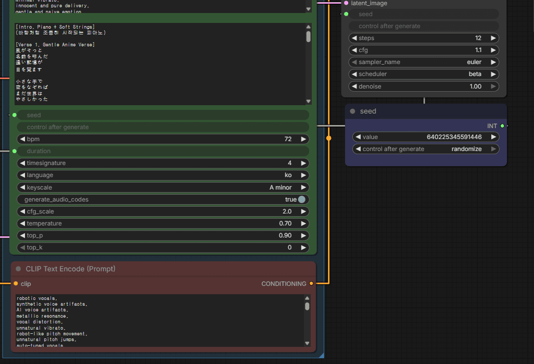The height and width of the screenshot is (364, 534).
Task: Change the language ko selector
Action: pos(163,175)
